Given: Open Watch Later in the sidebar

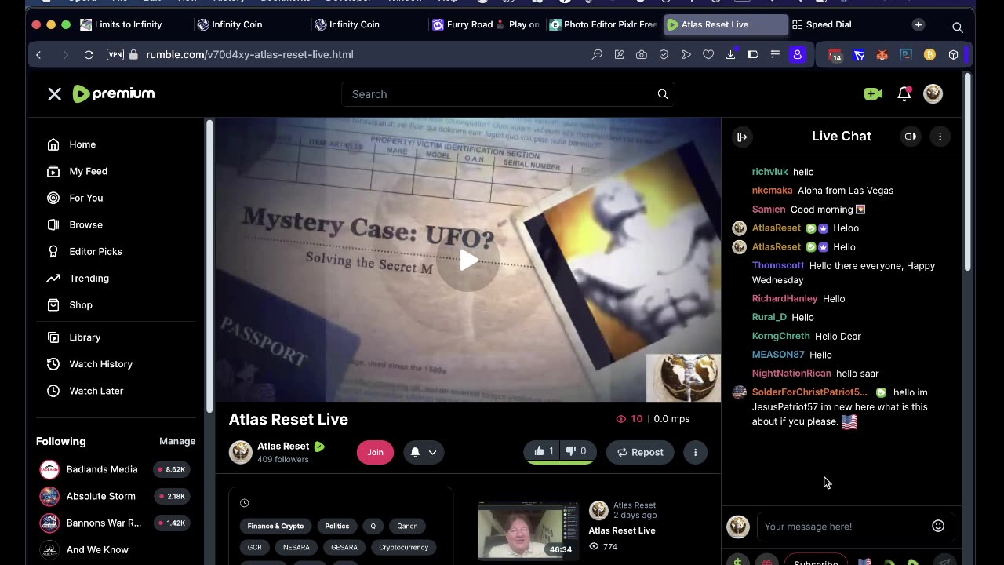Looking at the screenshot, I should [x=96, y=391].
